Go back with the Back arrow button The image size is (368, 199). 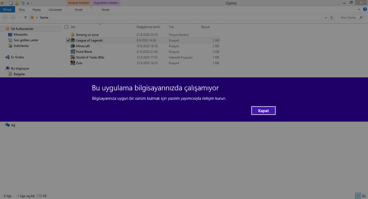5,18
